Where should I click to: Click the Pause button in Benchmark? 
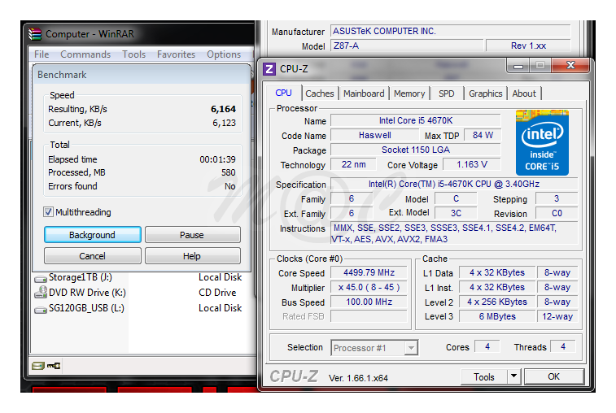point(192,235)
